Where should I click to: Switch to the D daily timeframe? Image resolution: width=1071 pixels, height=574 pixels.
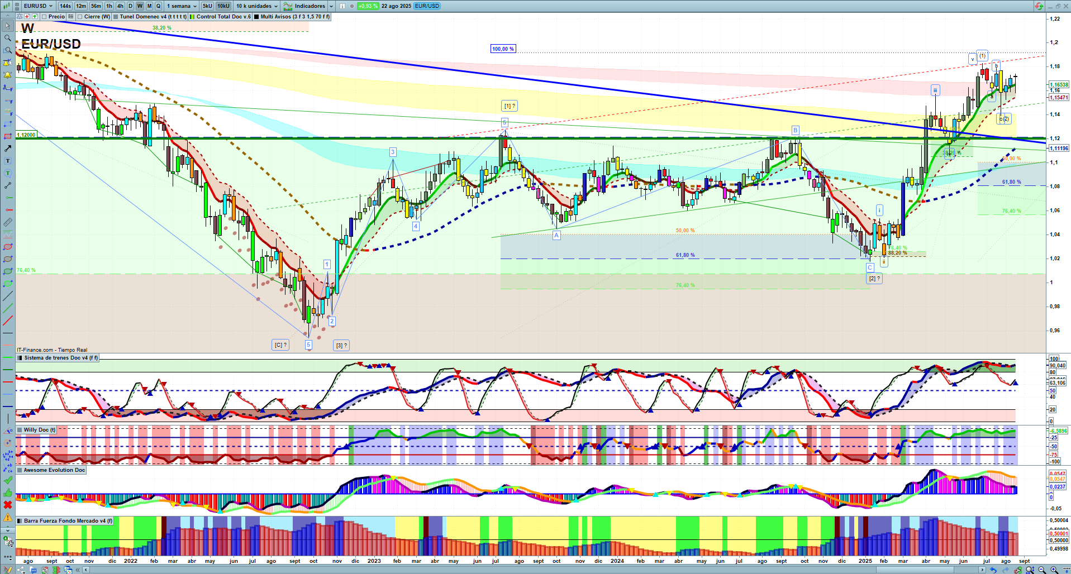tap(131, 6)
